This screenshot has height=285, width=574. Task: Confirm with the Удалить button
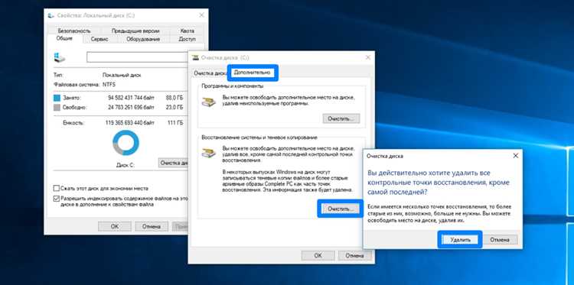(x=460, y=240)
